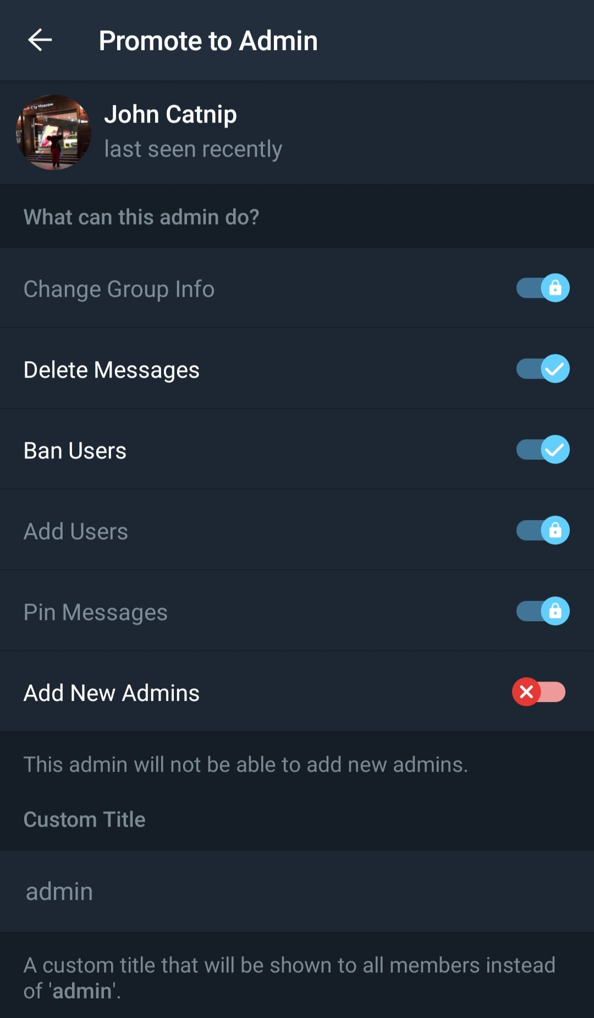Tap the John Catnip name

[170, 114]
